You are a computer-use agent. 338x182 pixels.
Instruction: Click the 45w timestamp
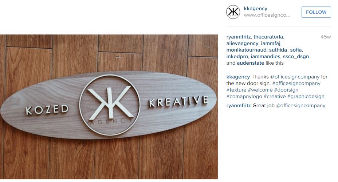(x=326, y=37)
